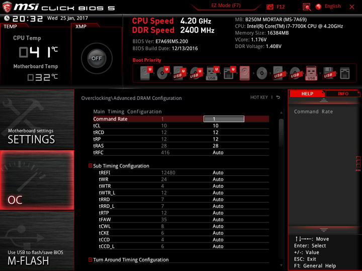The image size is (362, 271).
Task: Select the tFAW row
Action: pos(184,219)
